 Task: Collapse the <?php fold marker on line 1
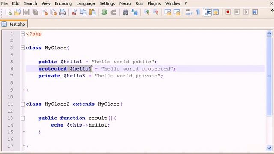(23, 34)
